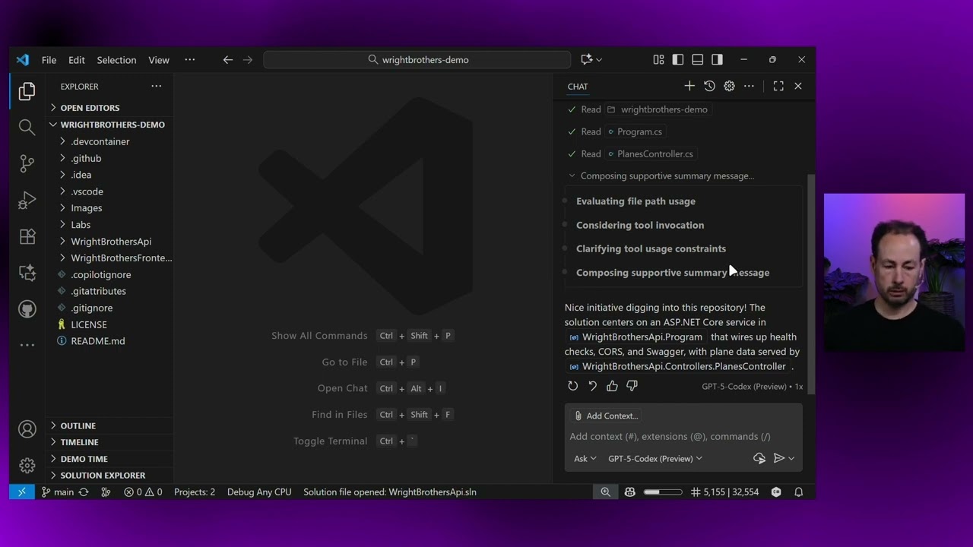Click the Copilot status icon in status bar
The width and height of the screenshot is (973, 547).
(x=629, y=492)
